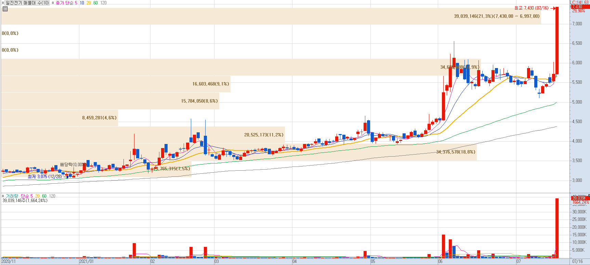Image resolution: width=590 pixels, height=265 pixels.
Task: Select the 34,376,578(18.8%) volume profile bar
Action: 239,152
